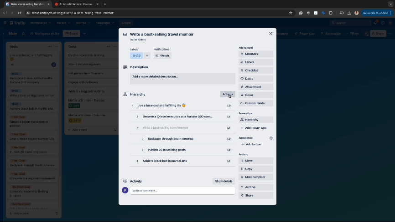Click 'Add a card' in Tasks list
This screenshot has height=222, width=395.
click(78, 130)
